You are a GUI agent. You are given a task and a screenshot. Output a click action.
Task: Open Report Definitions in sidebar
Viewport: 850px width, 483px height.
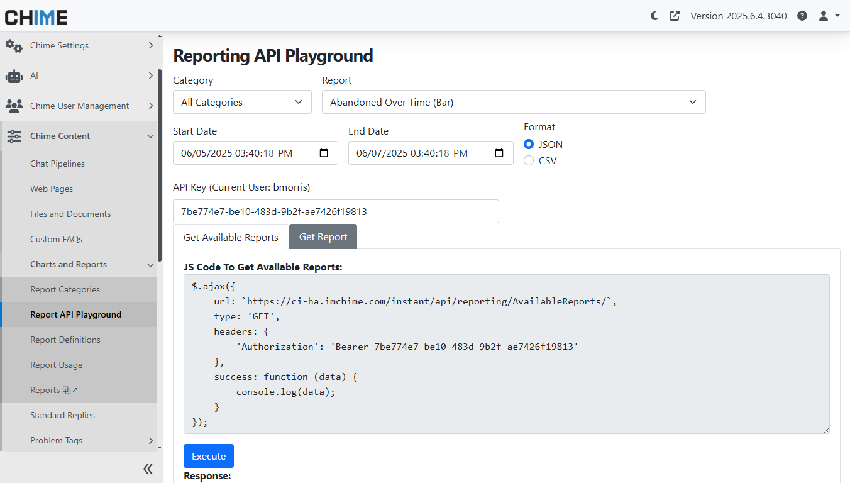65,340
